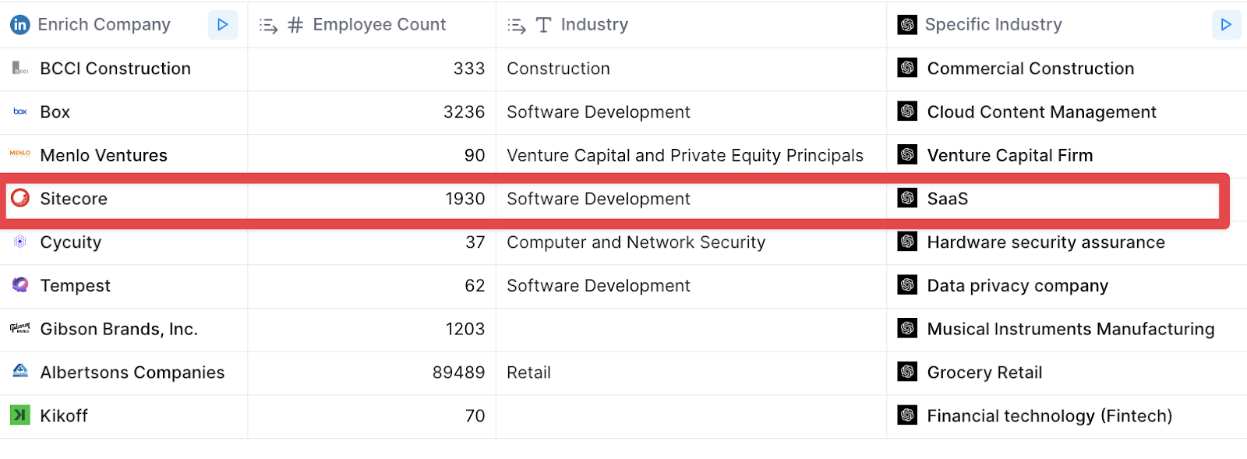Open the Menlo Ventures company name
The height and width of the screenshot is (459, 1247).
coord(104,156)
